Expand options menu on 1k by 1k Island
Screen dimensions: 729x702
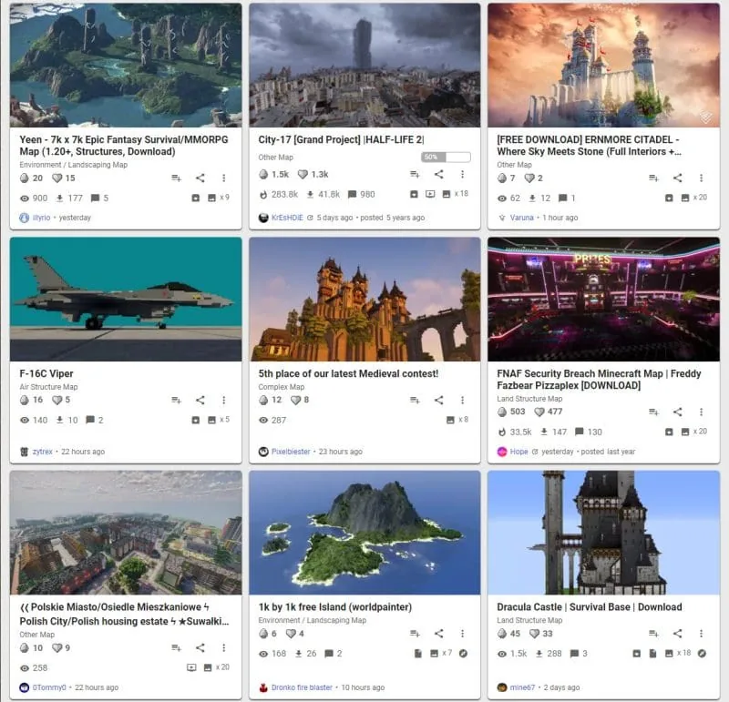tap(462, 633)
